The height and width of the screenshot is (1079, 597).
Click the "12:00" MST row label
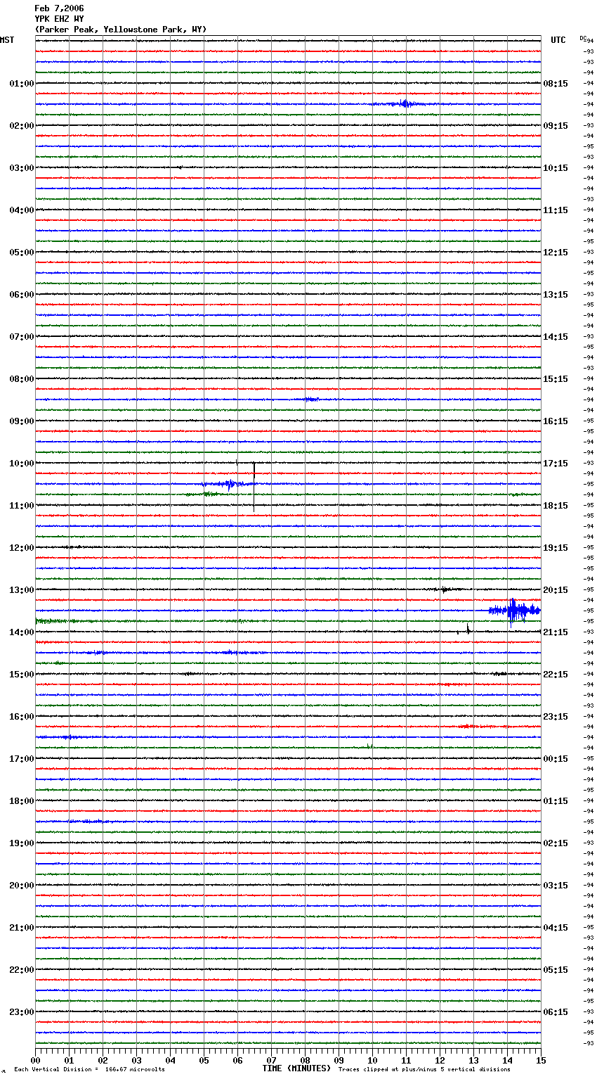pos(22,548)
